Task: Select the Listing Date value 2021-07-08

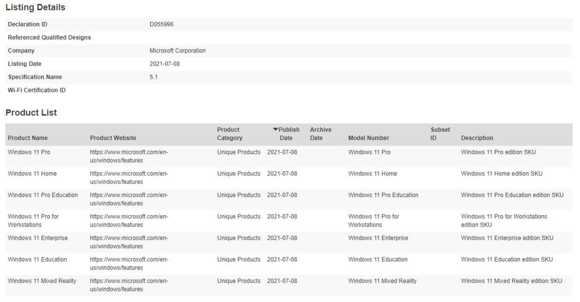Action: tap(164, 64)
